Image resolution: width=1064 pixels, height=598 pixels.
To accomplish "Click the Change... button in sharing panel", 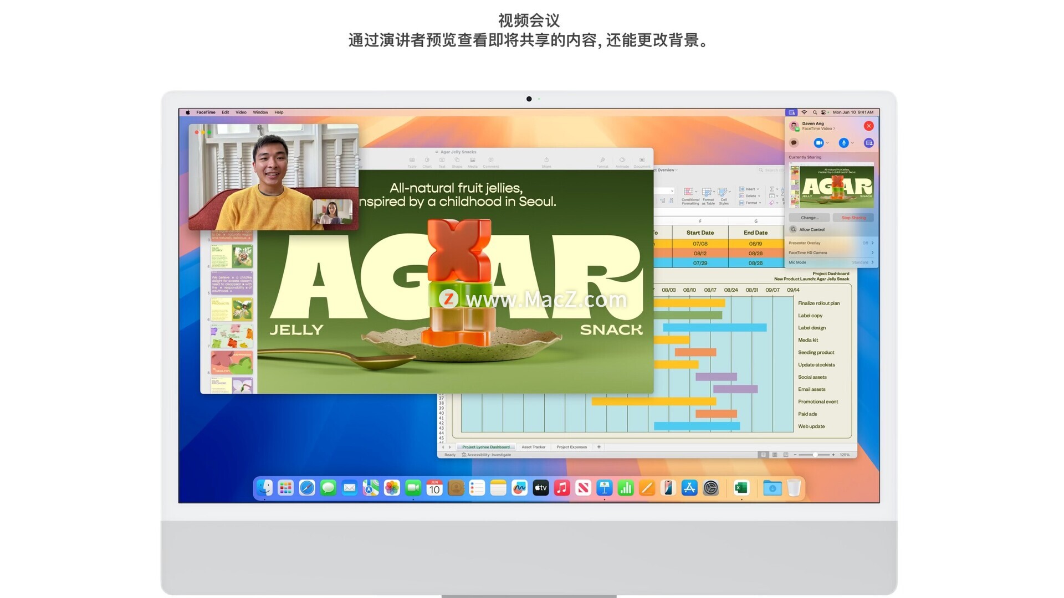I will coord(809,218).
